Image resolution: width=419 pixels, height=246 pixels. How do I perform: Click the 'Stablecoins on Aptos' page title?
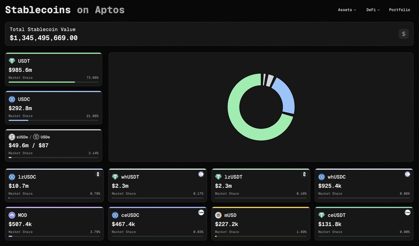pyautogui.click(x=65, y=10)
